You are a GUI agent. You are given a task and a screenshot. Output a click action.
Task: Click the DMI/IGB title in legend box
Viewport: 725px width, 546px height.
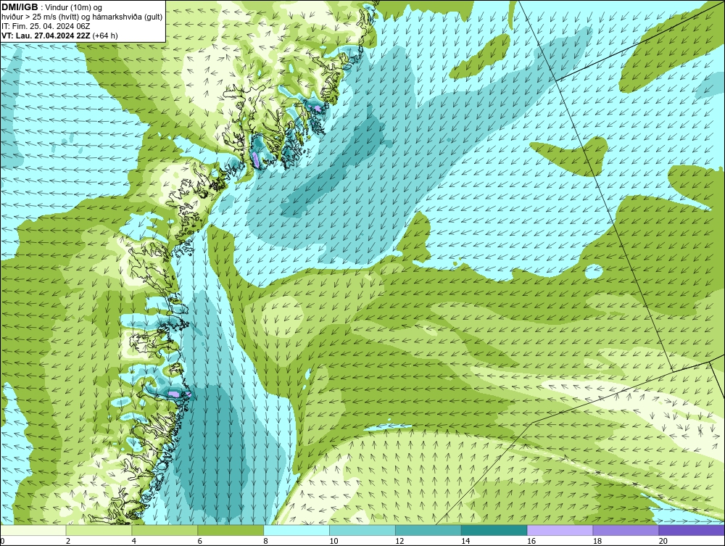(20, 7)
